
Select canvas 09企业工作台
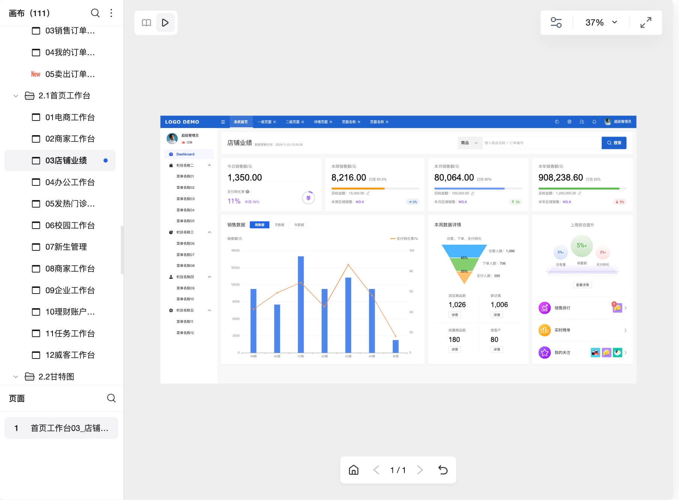[x=60, y=290]
